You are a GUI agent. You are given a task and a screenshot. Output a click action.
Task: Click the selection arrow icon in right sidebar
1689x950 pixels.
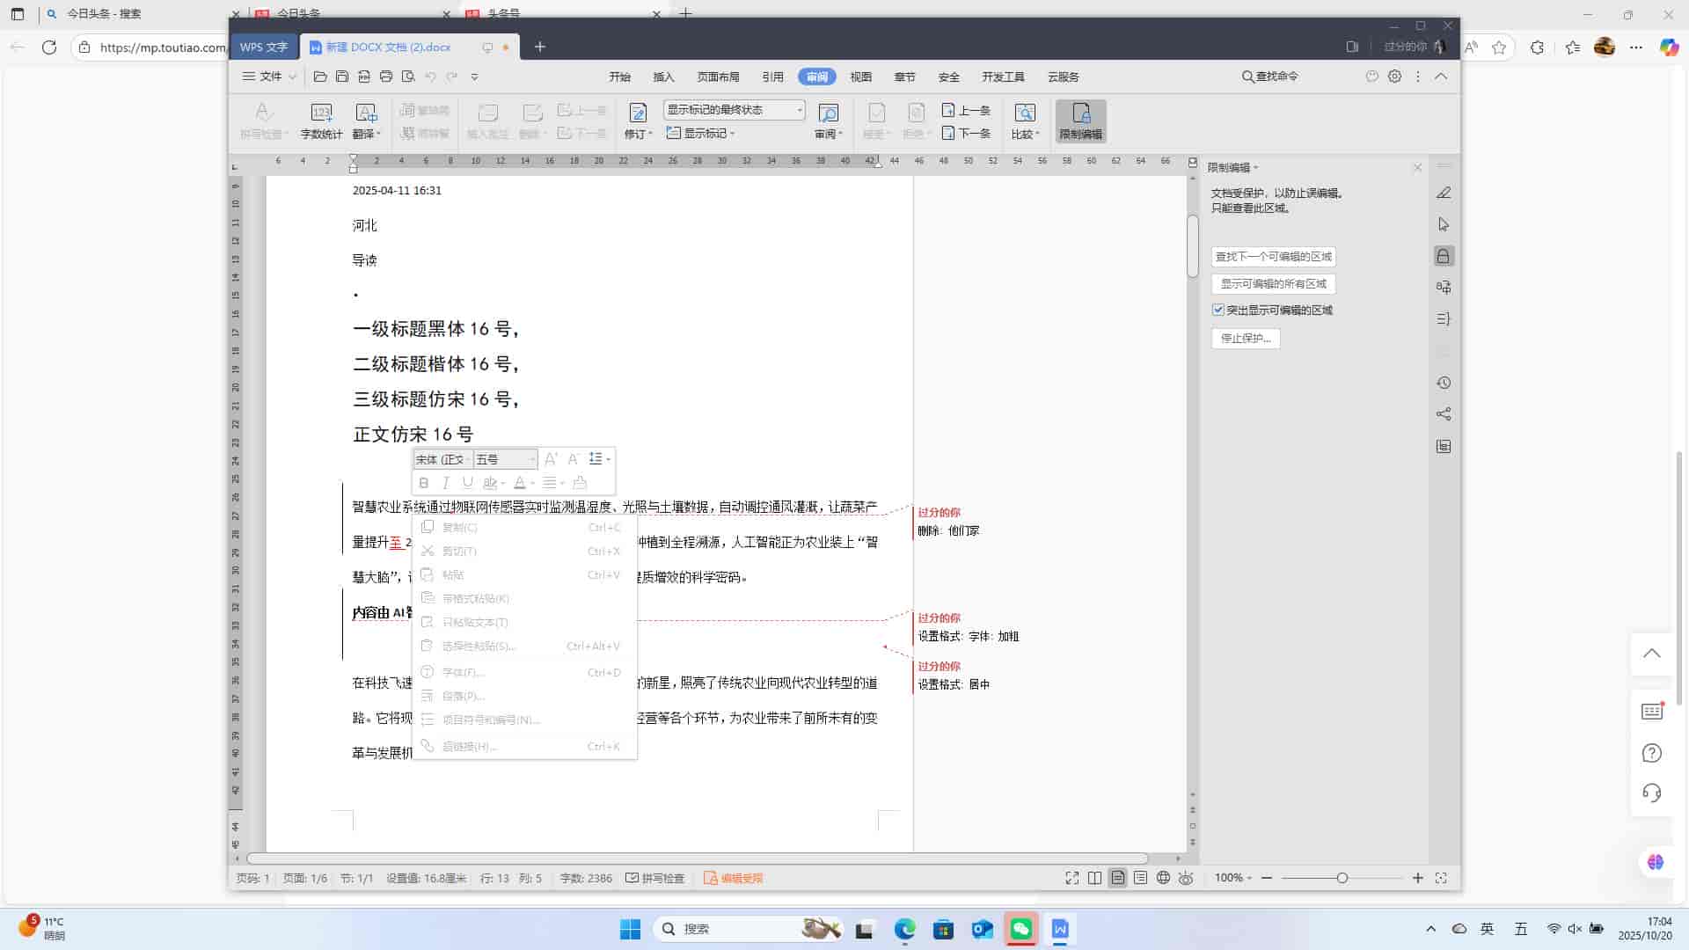tap(1444, 224)
